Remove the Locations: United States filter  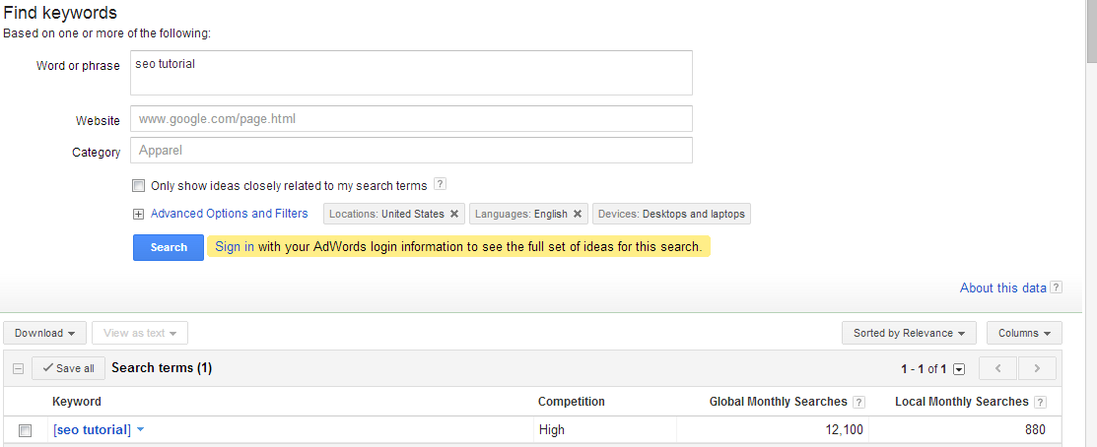pos(454,214)
